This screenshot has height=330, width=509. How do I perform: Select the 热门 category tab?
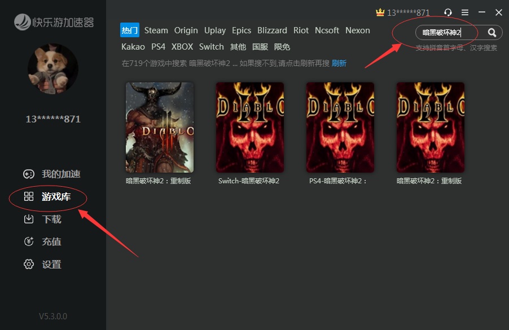point(130,30)
